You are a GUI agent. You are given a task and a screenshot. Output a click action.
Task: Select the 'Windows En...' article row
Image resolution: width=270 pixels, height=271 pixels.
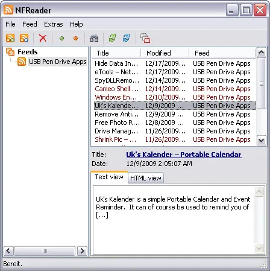[175, 97]
